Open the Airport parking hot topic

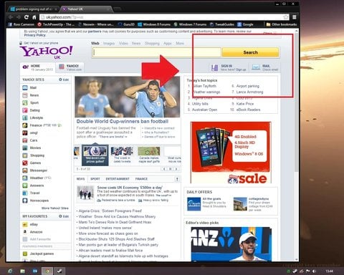coord(247,86)
